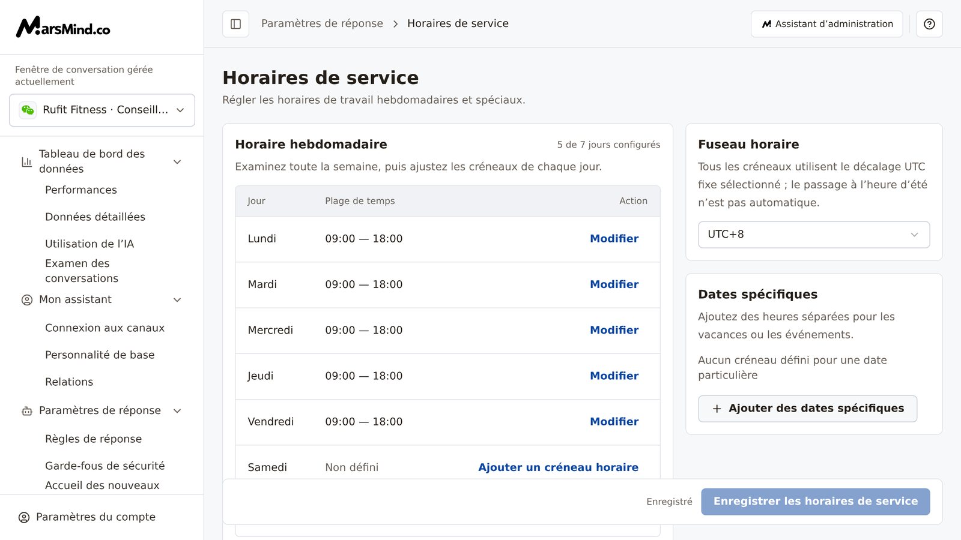961x540 pixels.
Task: Collapse the Mon assistant section chevron
Action: click(177, 300)
